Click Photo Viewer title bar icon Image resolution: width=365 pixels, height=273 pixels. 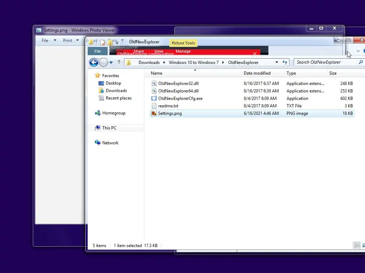click(x=39, y=30)
